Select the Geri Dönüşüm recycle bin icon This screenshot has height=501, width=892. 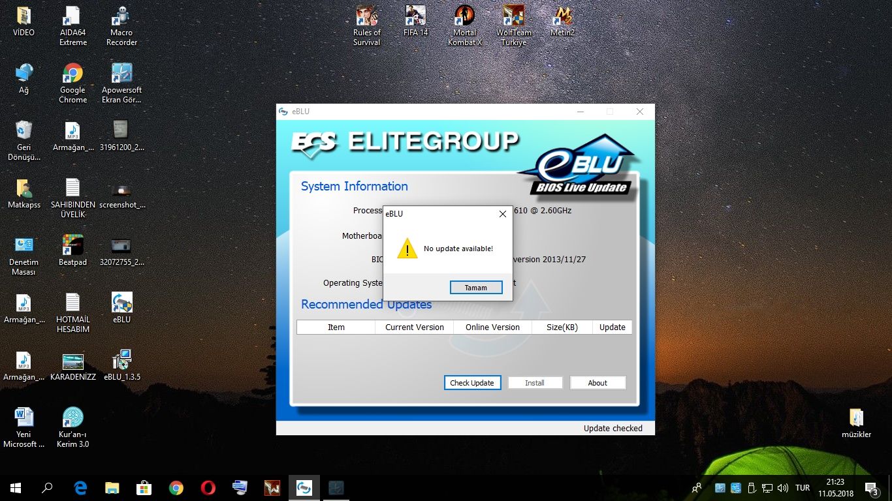click(24, 142)
